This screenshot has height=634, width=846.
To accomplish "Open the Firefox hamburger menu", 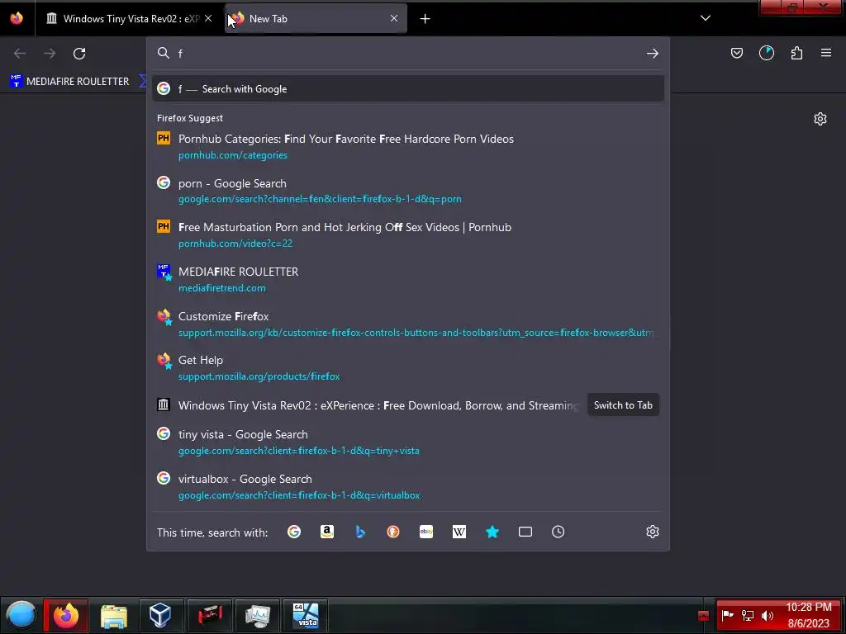I will 825,53.
